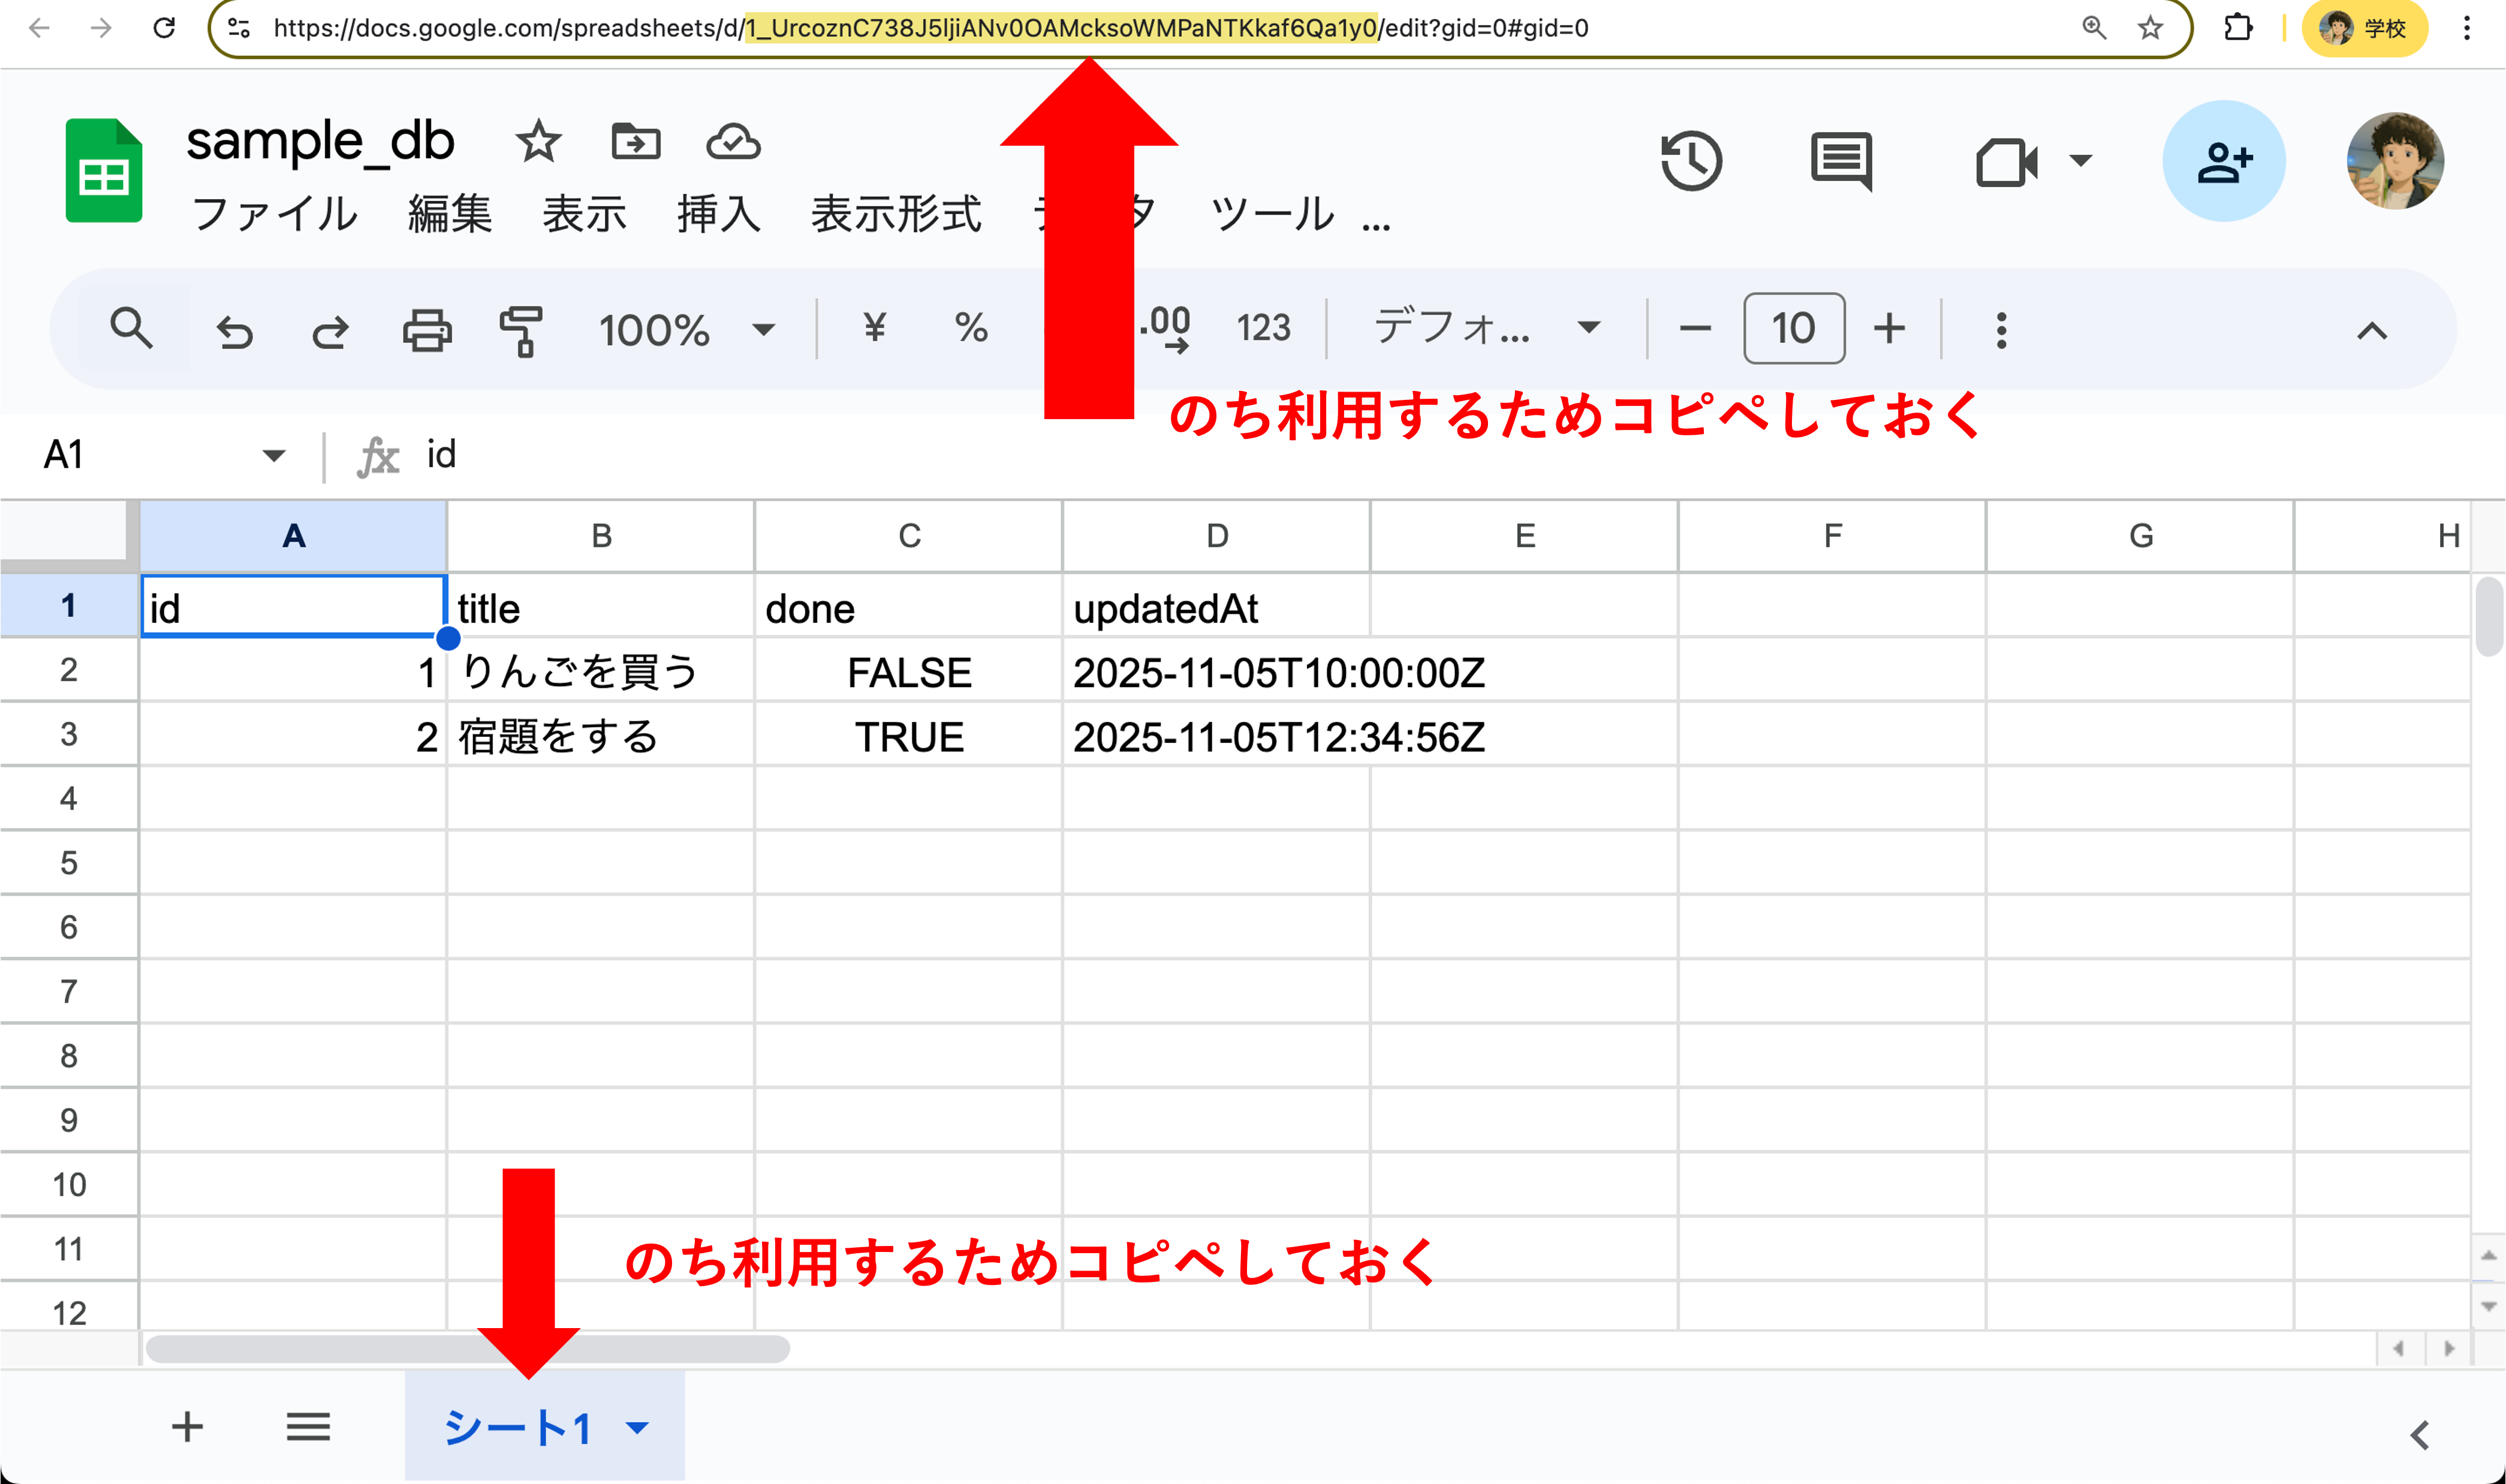Format as percent

971,327
